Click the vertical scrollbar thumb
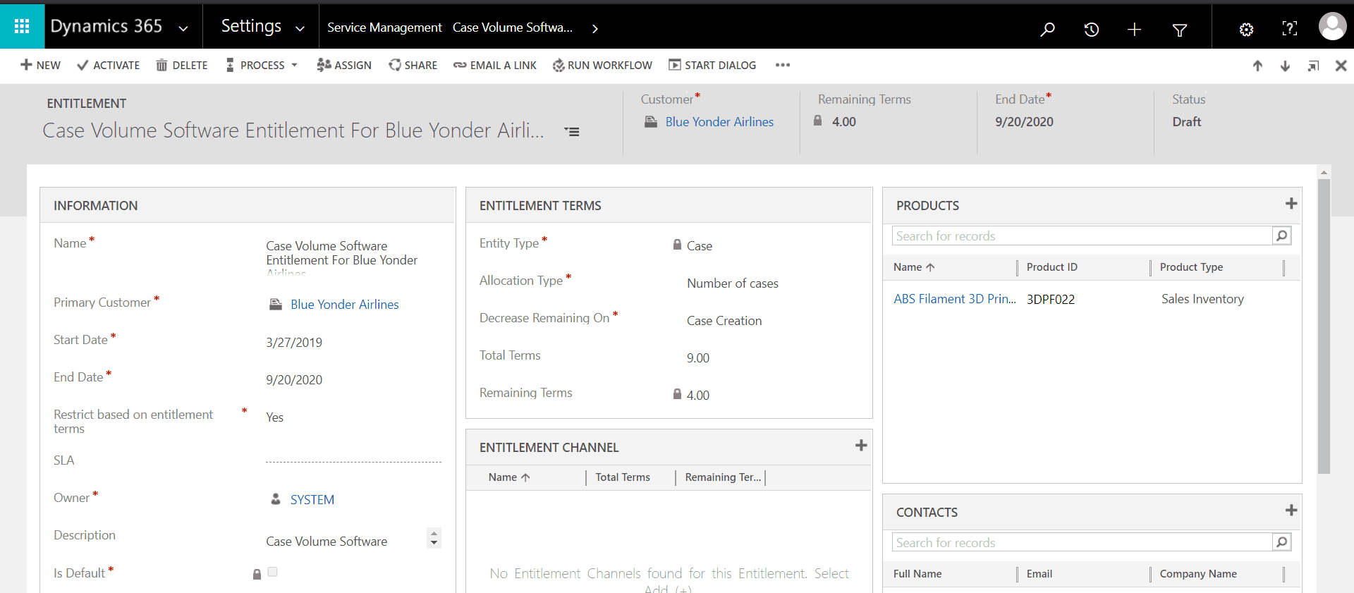This screenshot has width=1354, height=593. (1324, 326)
